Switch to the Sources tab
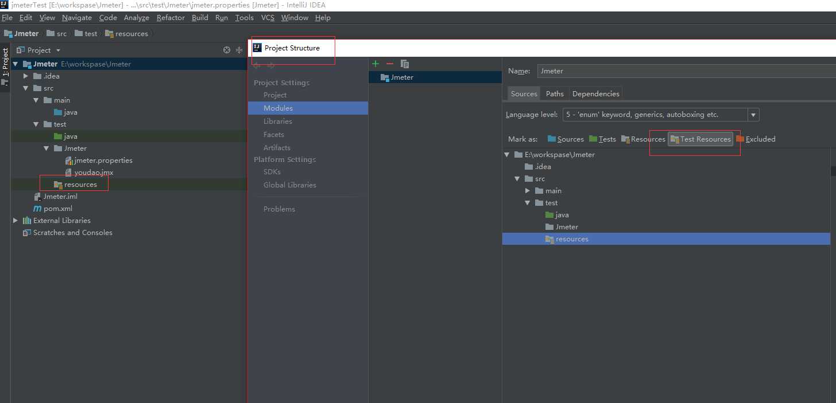The height and width of the screenshot is (403, 836). 524,93
